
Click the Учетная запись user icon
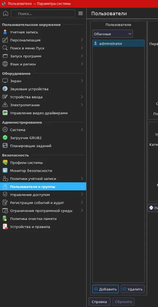[5, 32]
